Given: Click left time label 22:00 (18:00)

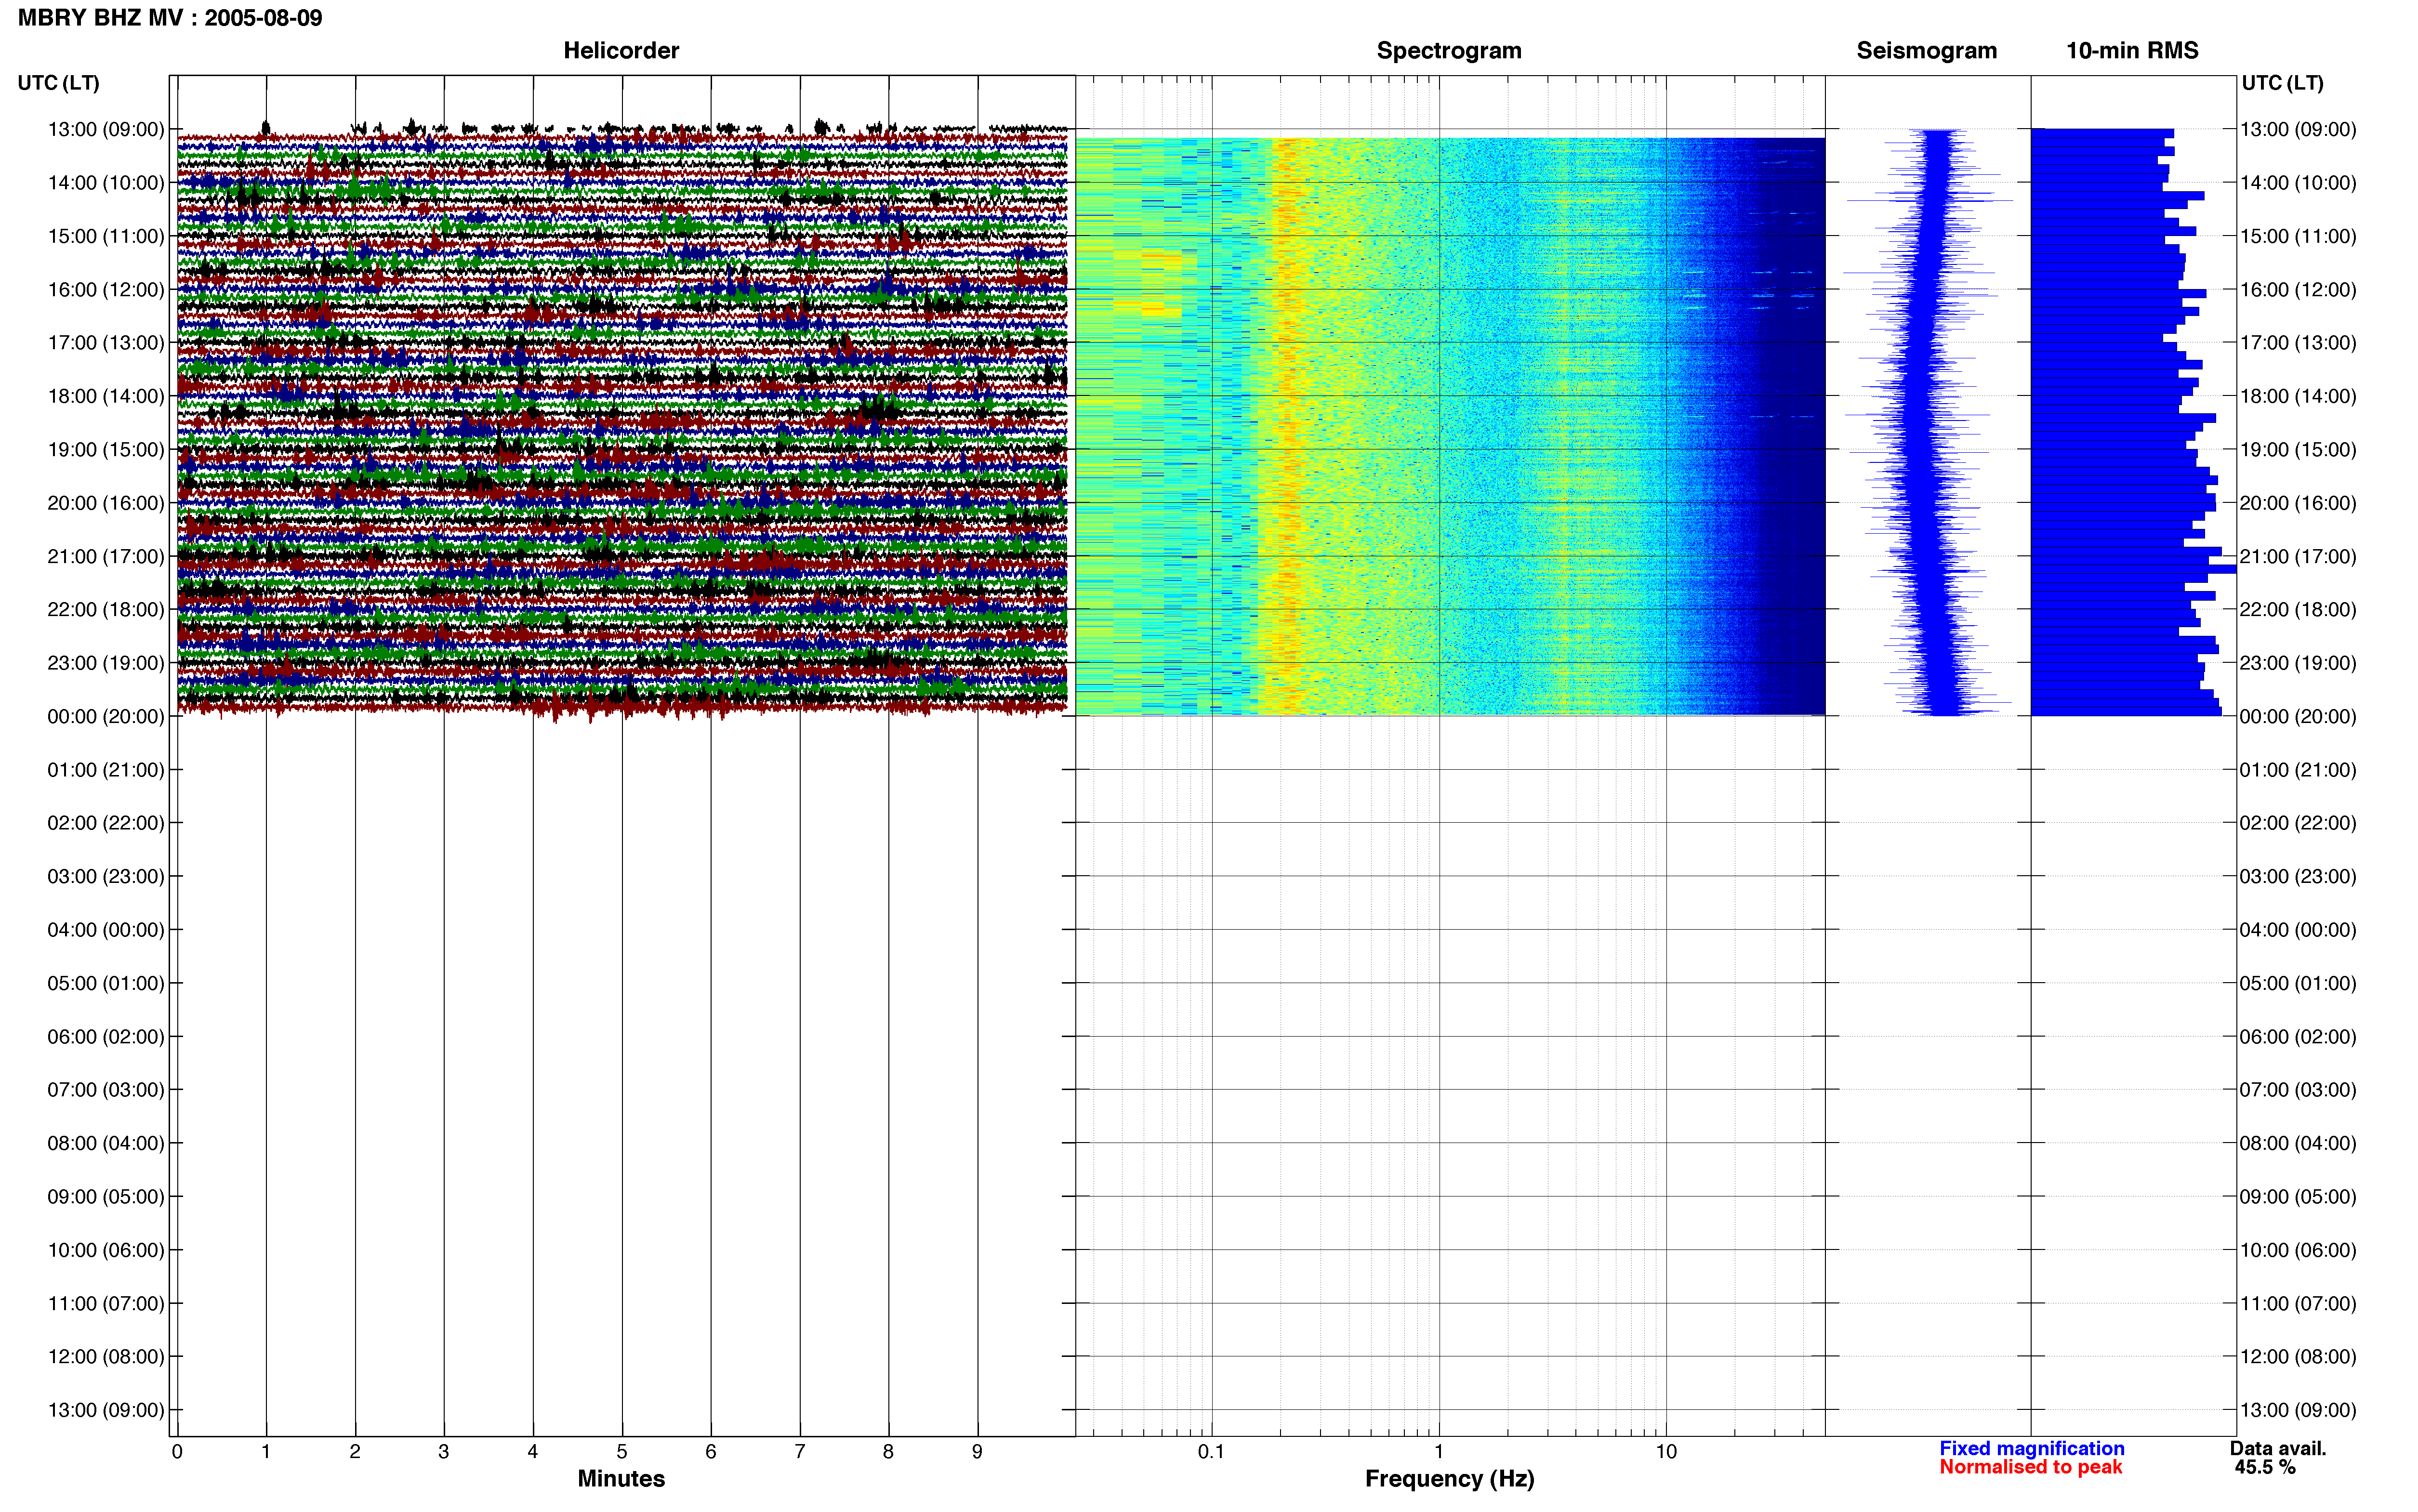Looking at the screenshot, I should pos(106,609).
